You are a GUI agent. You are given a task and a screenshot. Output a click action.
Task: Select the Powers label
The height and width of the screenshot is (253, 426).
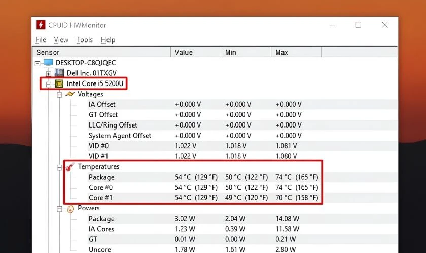click(x=89, y=208)
